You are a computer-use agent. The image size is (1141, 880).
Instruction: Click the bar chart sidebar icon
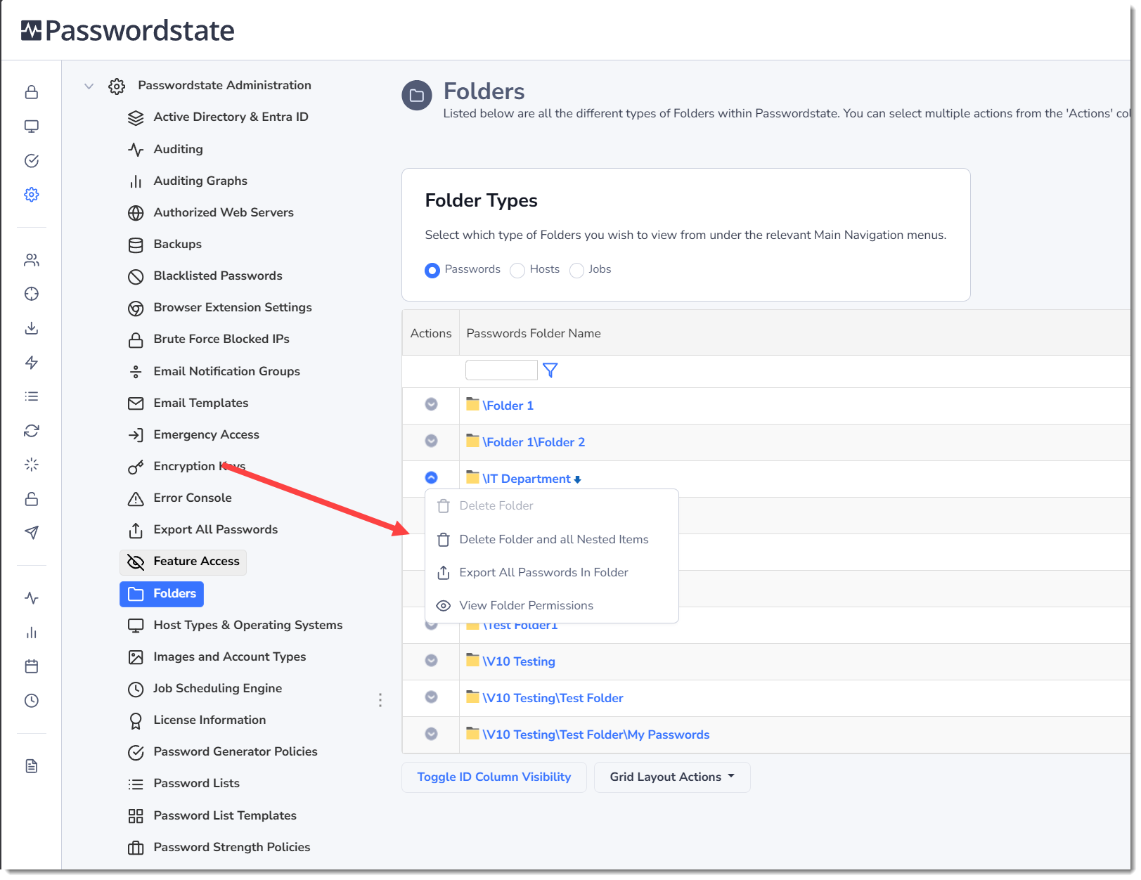pos(32,633)
